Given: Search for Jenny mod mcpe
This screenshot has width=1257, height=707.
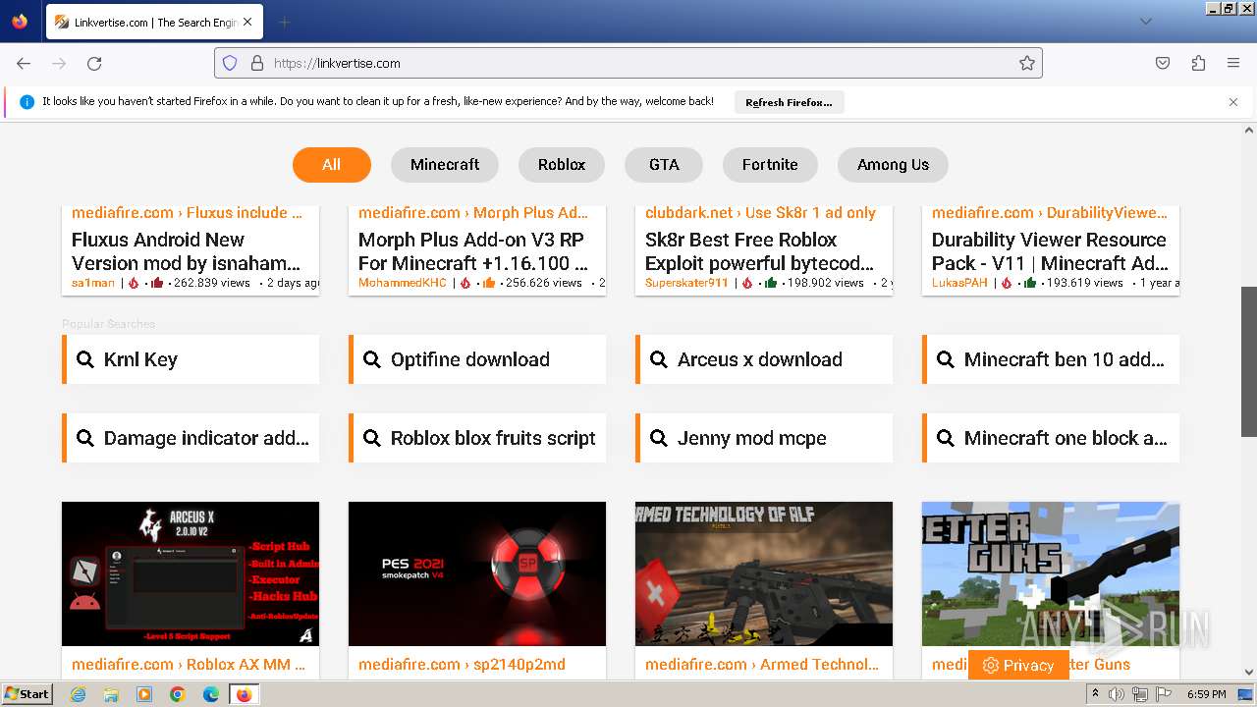Looking at the screenshot, I should pos(764,438).
